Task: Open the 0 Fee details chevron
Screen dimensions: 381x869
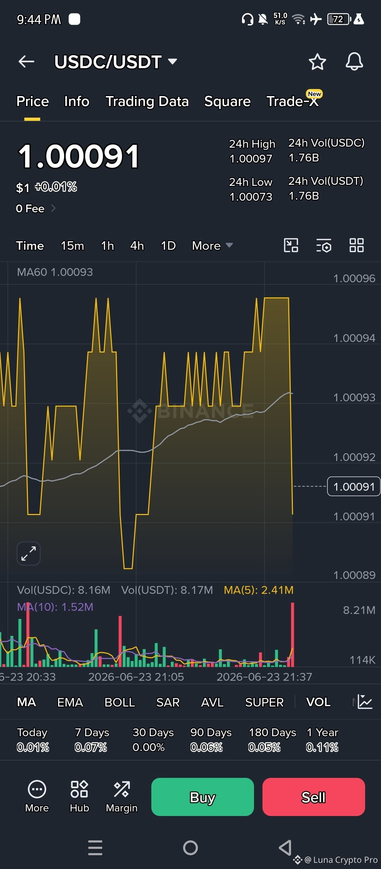Action: click(x=53, y=208)
